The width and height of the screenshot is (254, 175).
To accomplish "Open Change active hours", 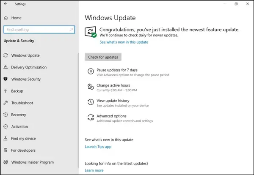I will point(112,87).
